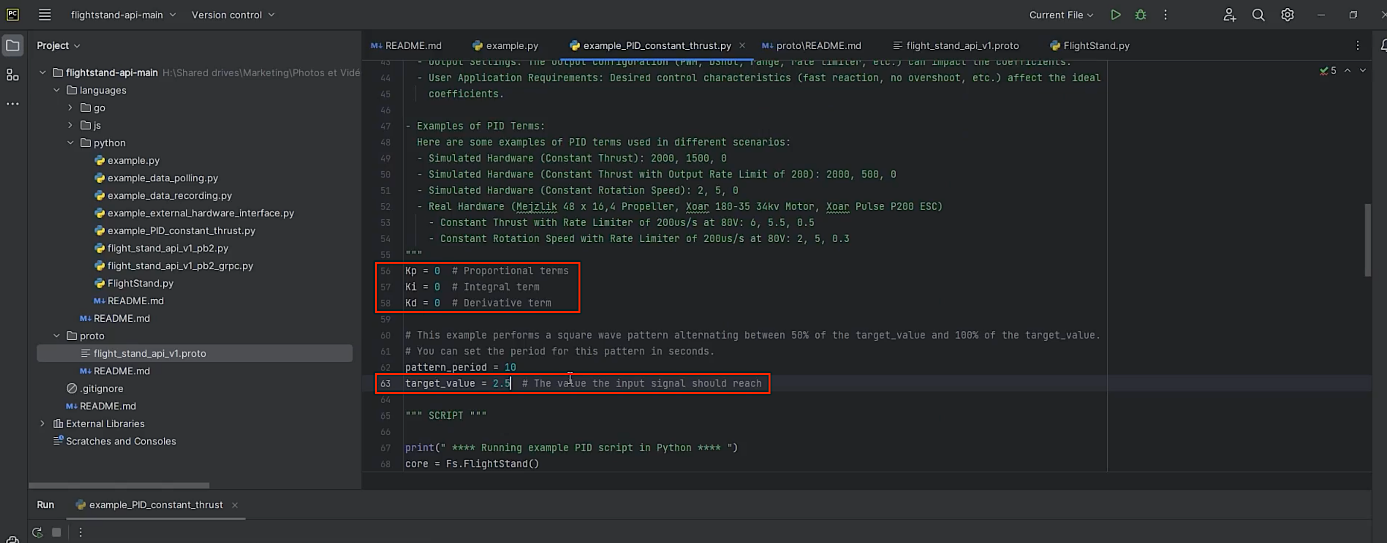Screen dimensions: 1387x543
Task: Open the Structure tool window icon
Action: [x=12, y=75]
